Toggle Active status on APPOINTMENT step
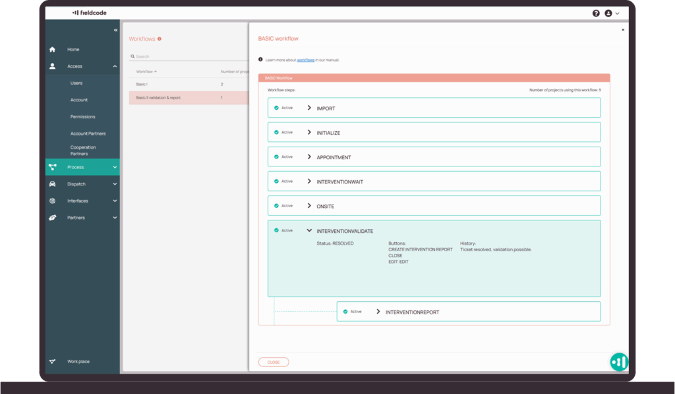The height and width of the screenshot is (394, 675). (277, 157)
